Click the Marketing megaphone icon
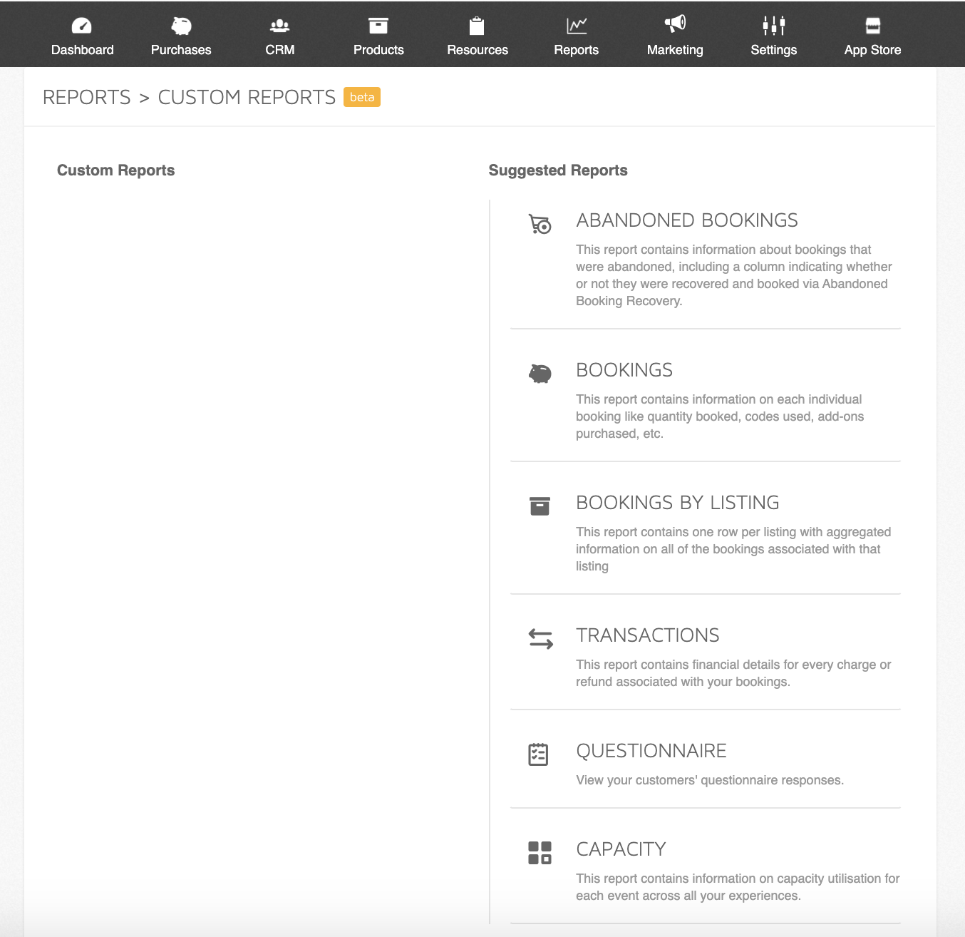The height and width of the screenshot is (937, 965). pyautogui.click(x=675, y=24)
